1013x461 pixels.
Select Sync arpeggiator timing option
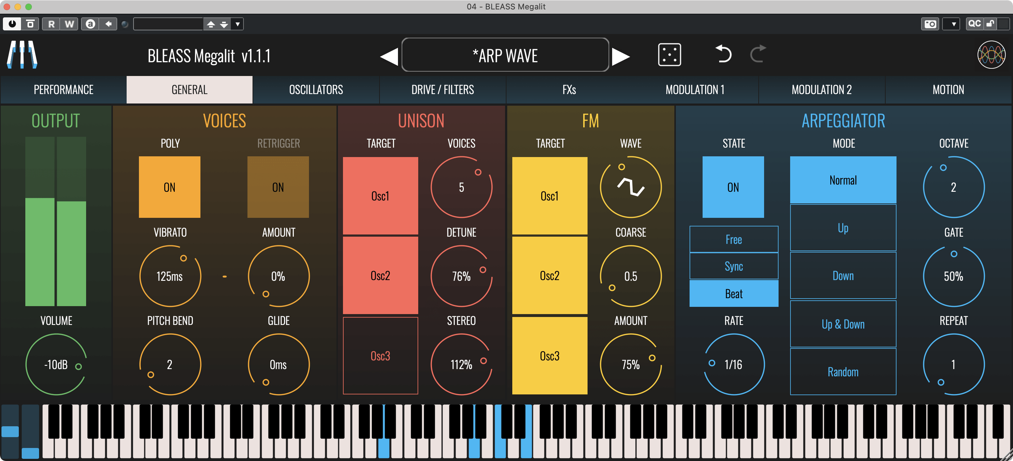tap(733, 266)
